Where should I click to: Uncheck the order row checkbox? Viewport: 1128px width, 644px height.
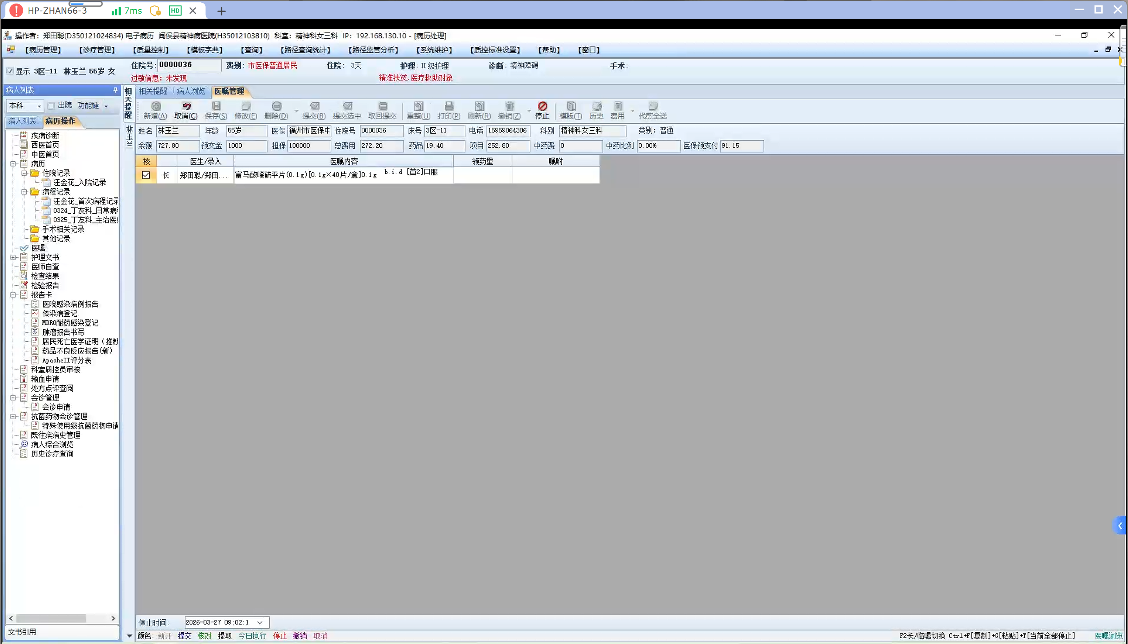[x=146, y=175]
